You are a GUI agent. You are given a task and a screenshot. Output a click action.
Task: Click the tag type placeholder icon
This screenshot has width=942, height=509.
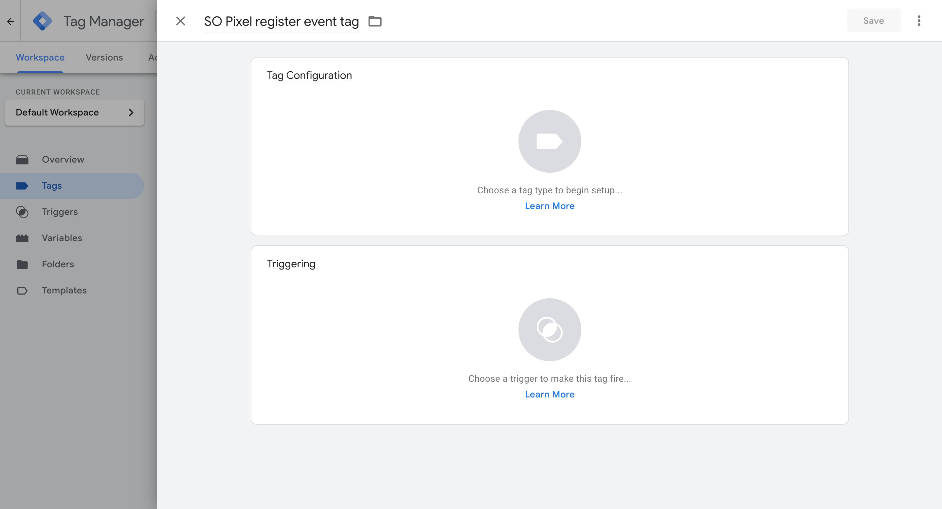549,141
